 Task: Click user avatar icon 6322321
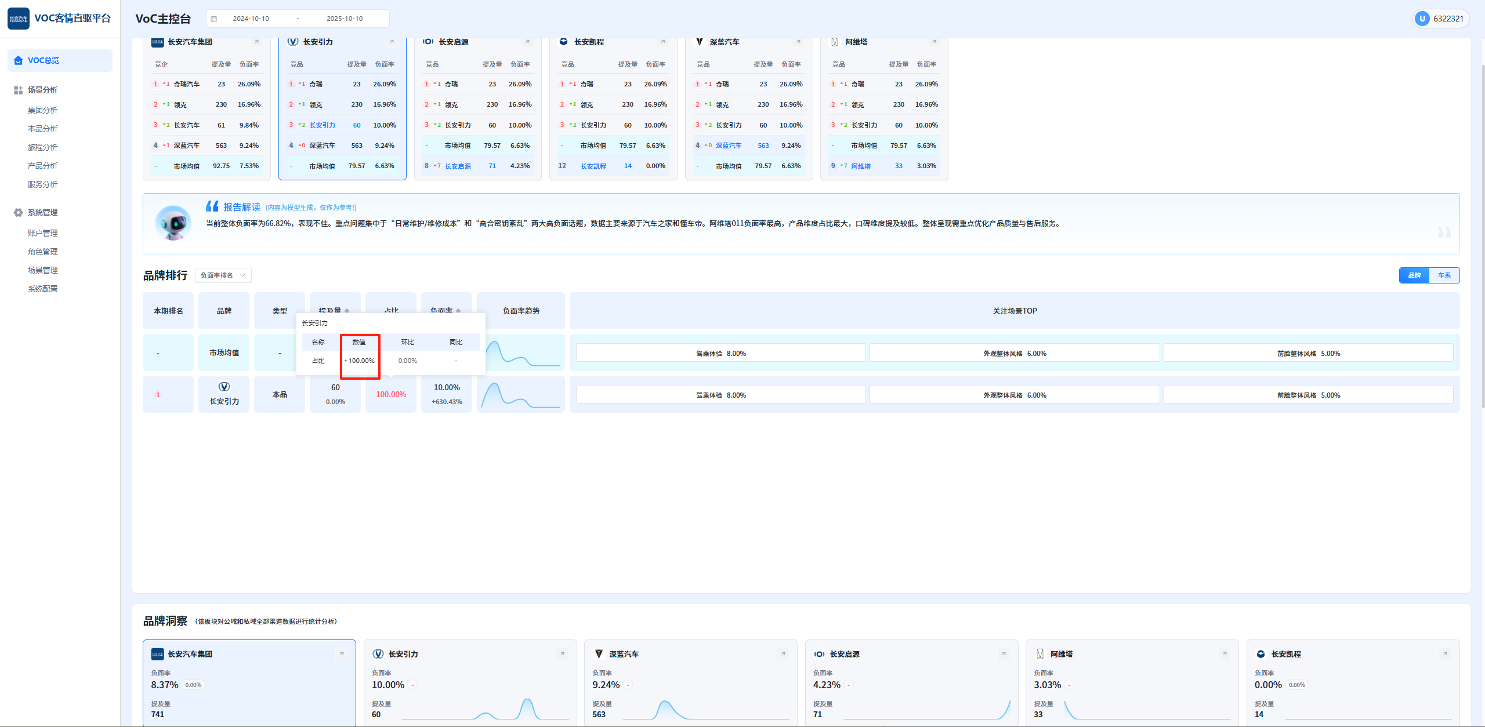(1422, 19)
